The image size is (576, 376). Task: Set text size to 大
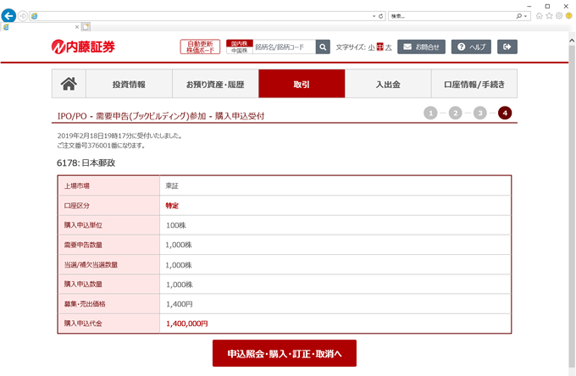click(388, 47)
